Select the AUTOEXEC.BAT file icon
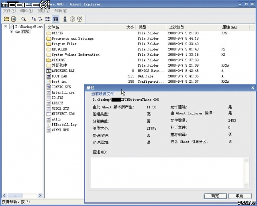257x206 pixels. [49, 71]
